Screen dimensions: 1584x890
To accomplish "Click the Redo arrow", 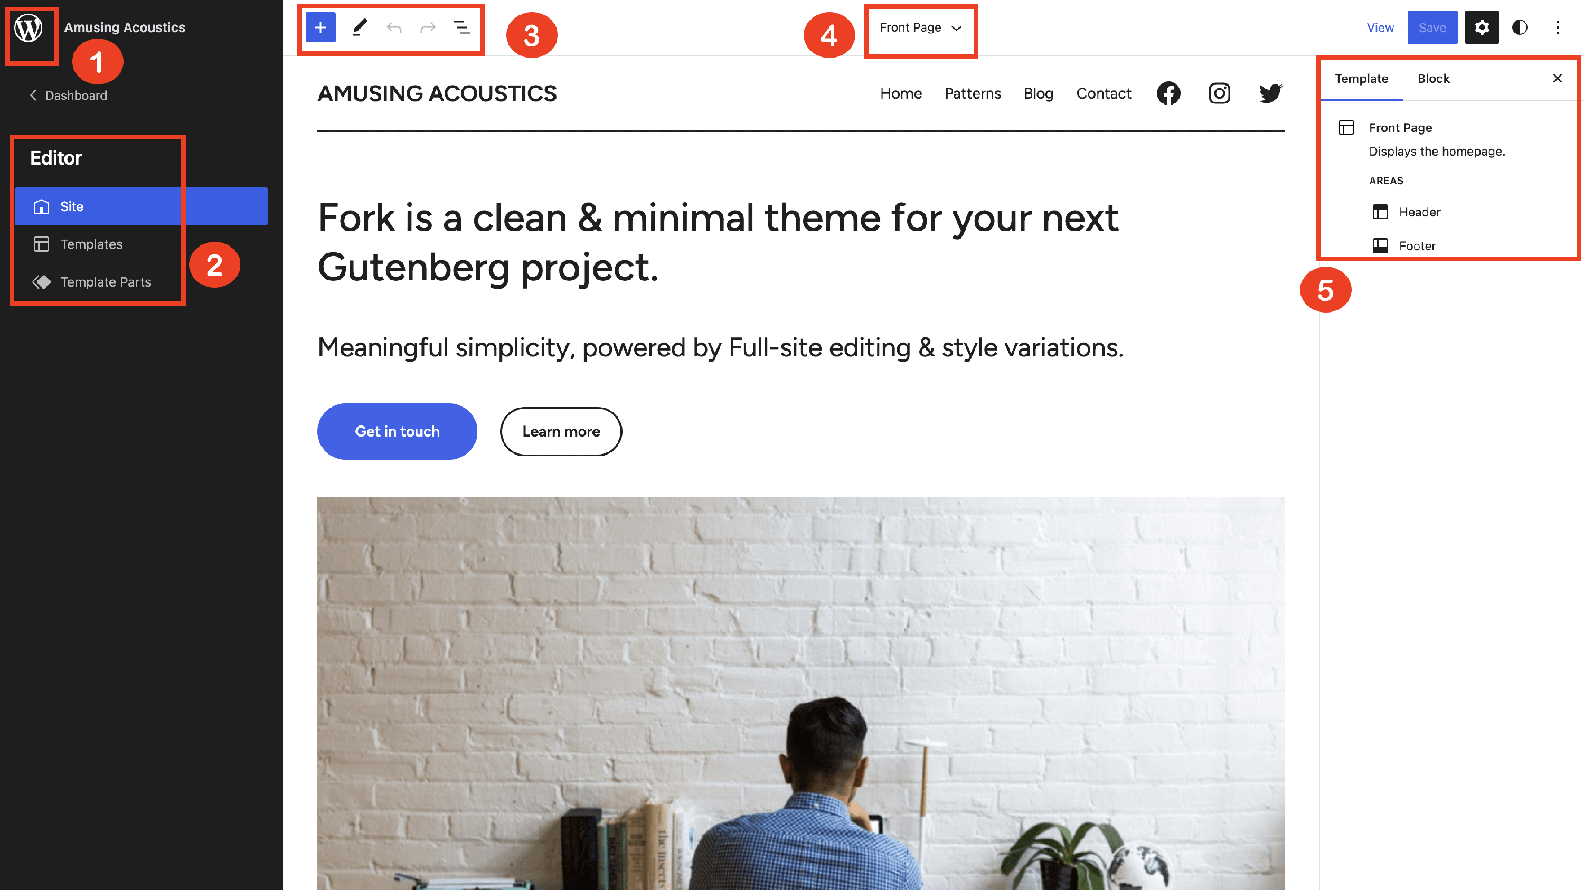I will pos(428,27).
